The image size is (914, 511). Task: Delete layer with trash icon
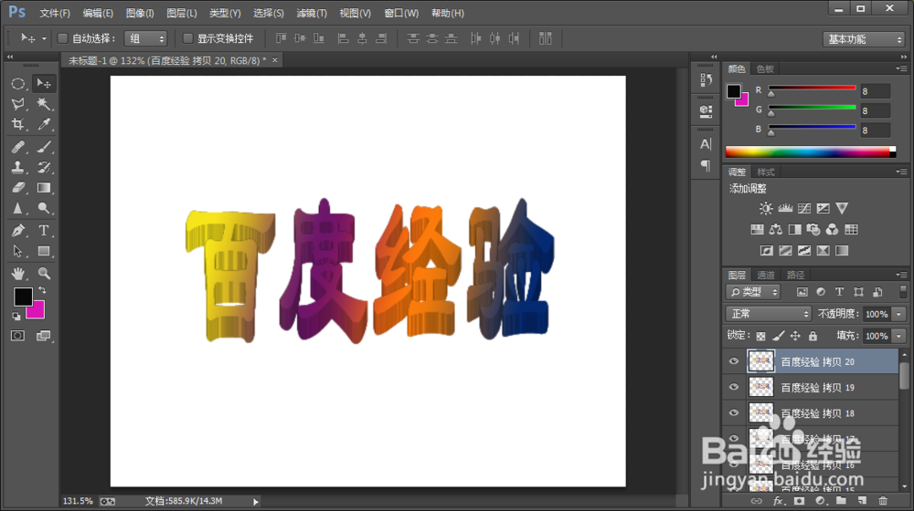pyautogui.click(x=883, y=501)
